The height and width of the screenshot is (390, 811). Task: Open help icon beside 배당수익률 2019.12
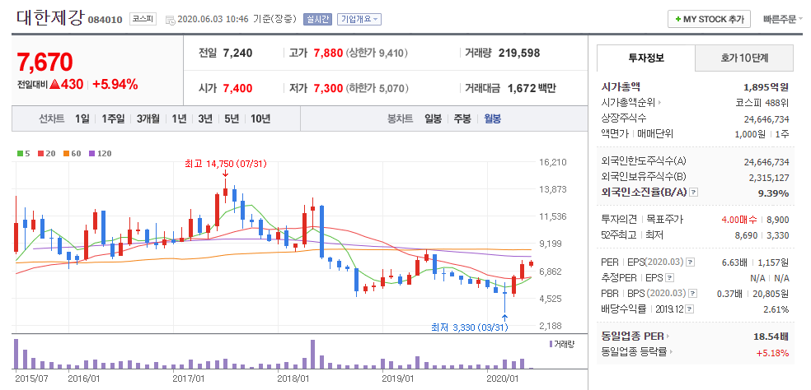tap(691, 309)
